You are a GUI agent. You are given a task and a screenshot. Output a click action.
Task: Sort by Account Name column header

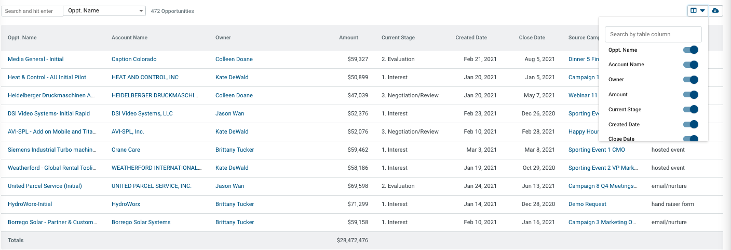coord(129,37)
